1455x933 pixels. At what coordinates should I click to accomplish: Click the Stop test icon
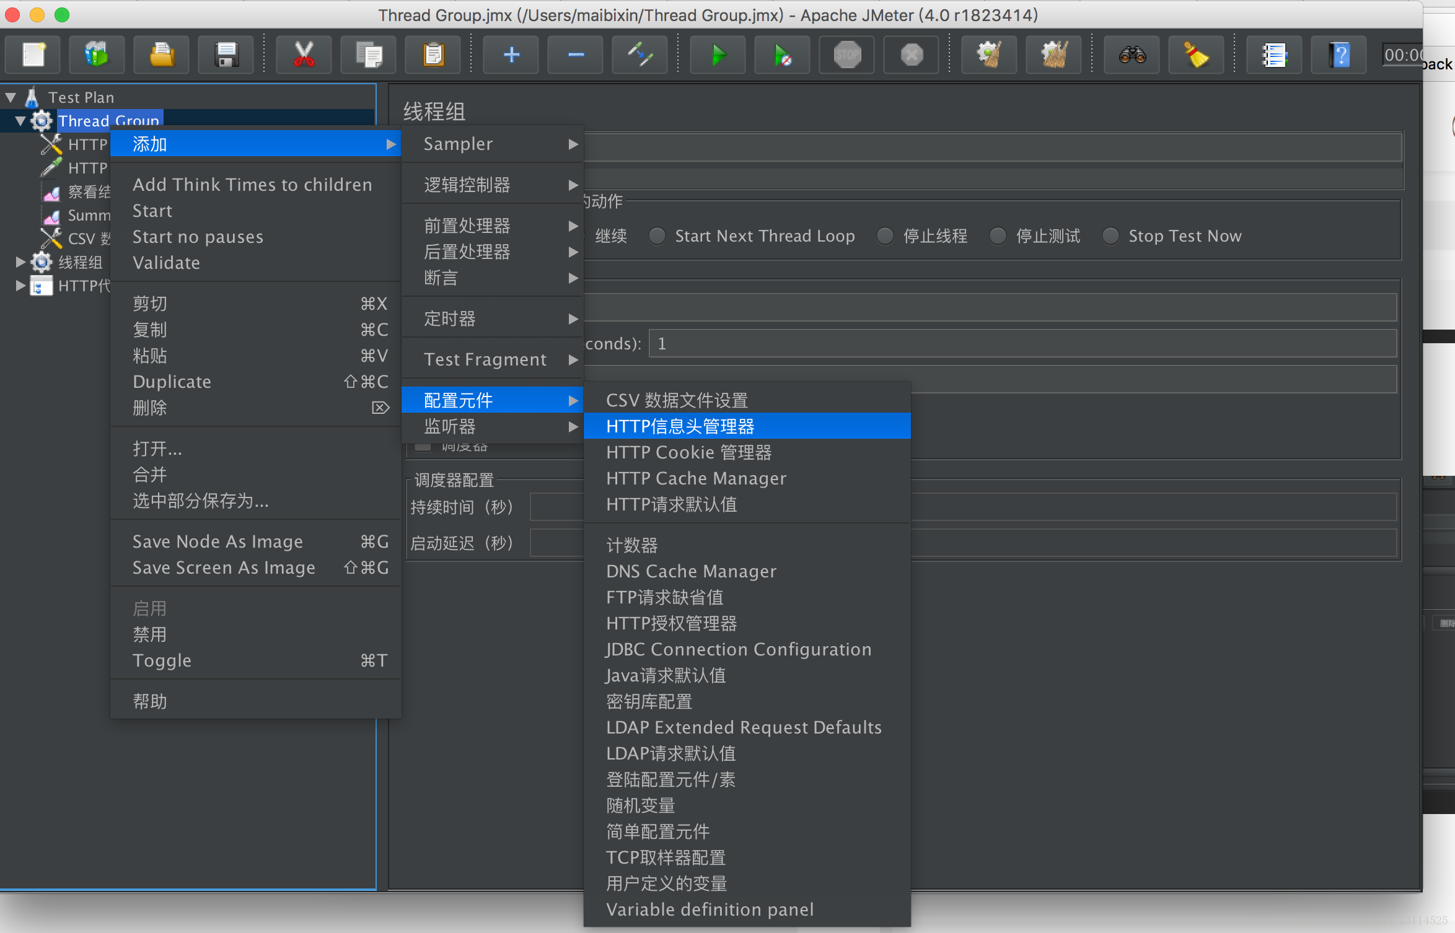pos(847,55)
